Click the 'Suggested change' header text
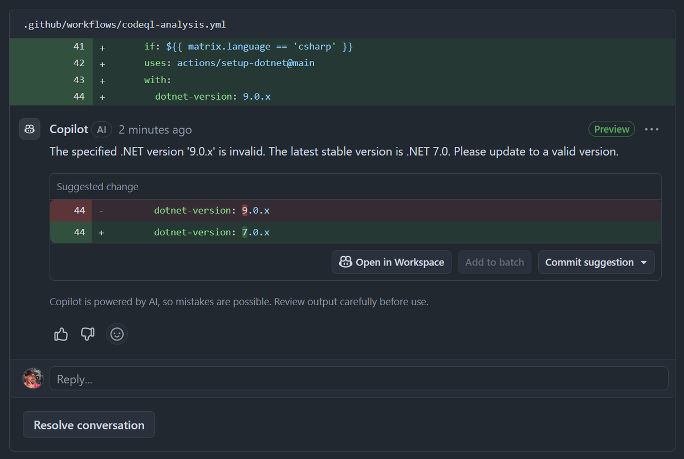This screenshot has height=459, width=684. [97, 187]
